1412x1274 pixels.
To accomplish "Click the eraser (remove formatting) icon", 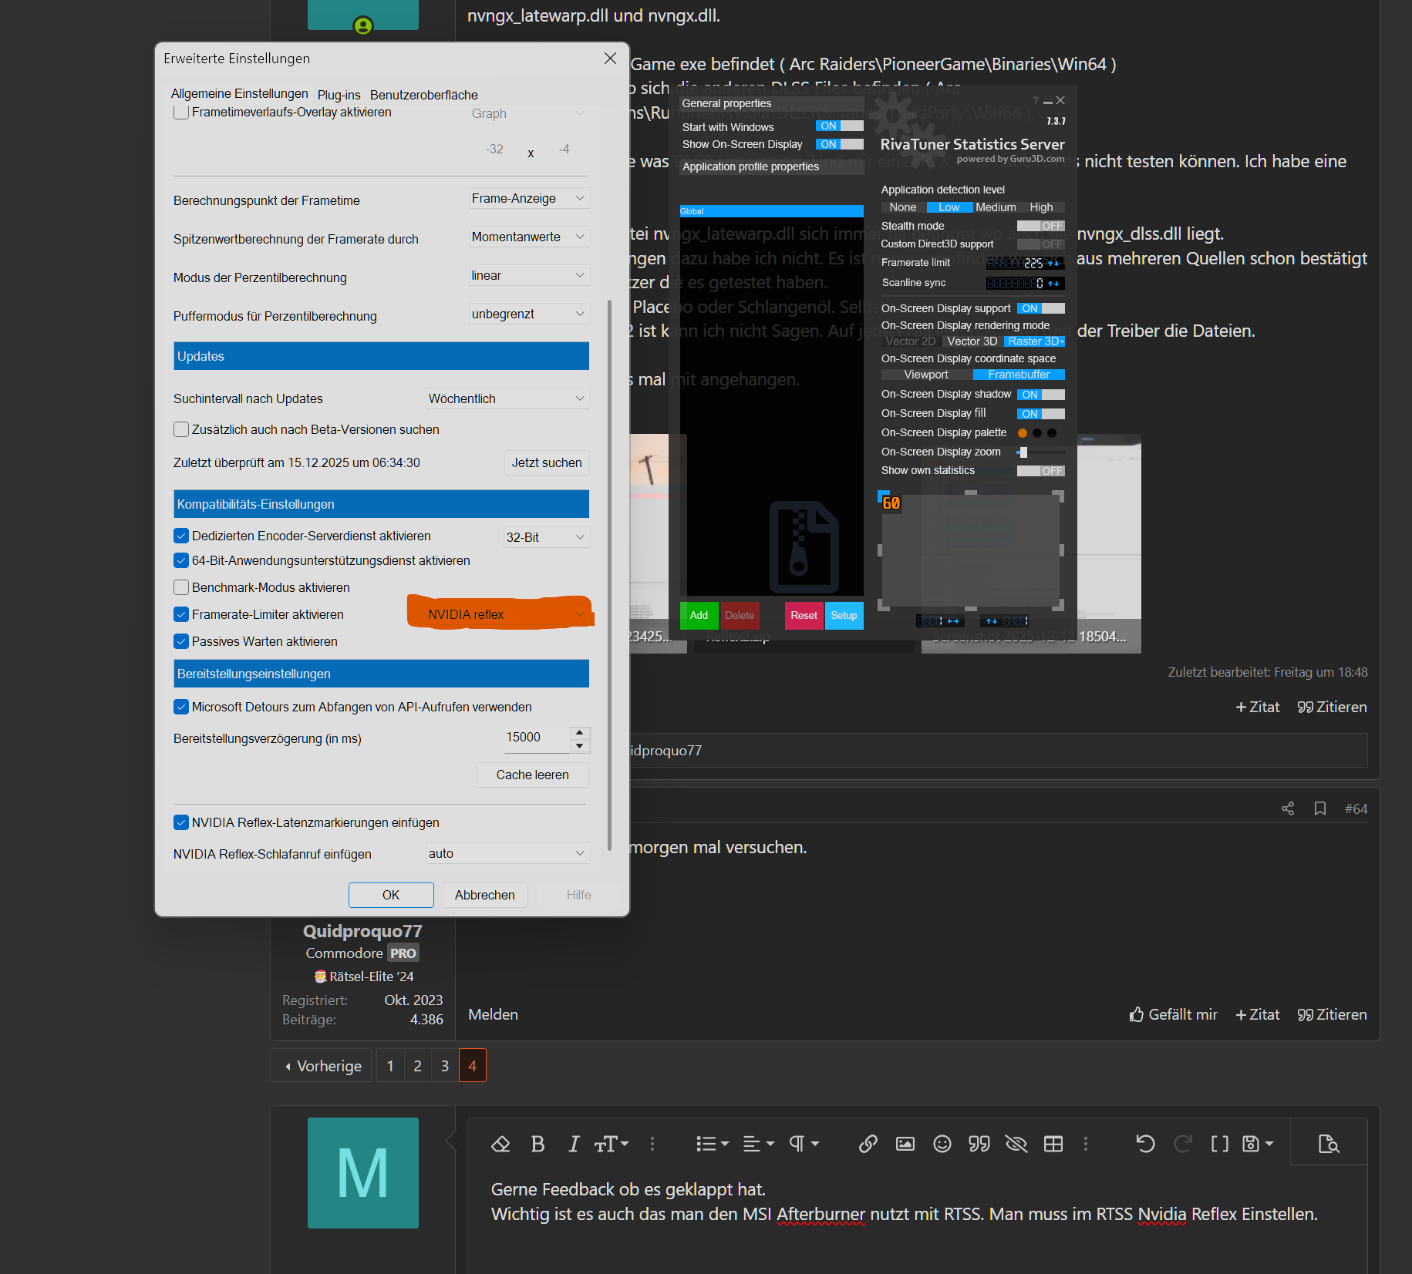I will [500, 1144].
